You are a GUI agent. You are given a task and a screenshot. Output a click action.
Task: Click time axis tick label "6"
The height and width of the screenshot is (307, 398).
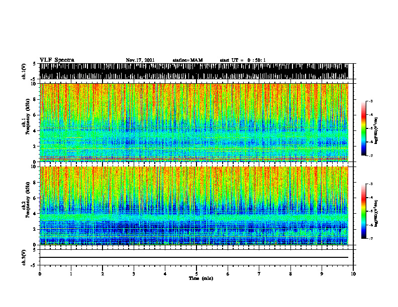228,274
